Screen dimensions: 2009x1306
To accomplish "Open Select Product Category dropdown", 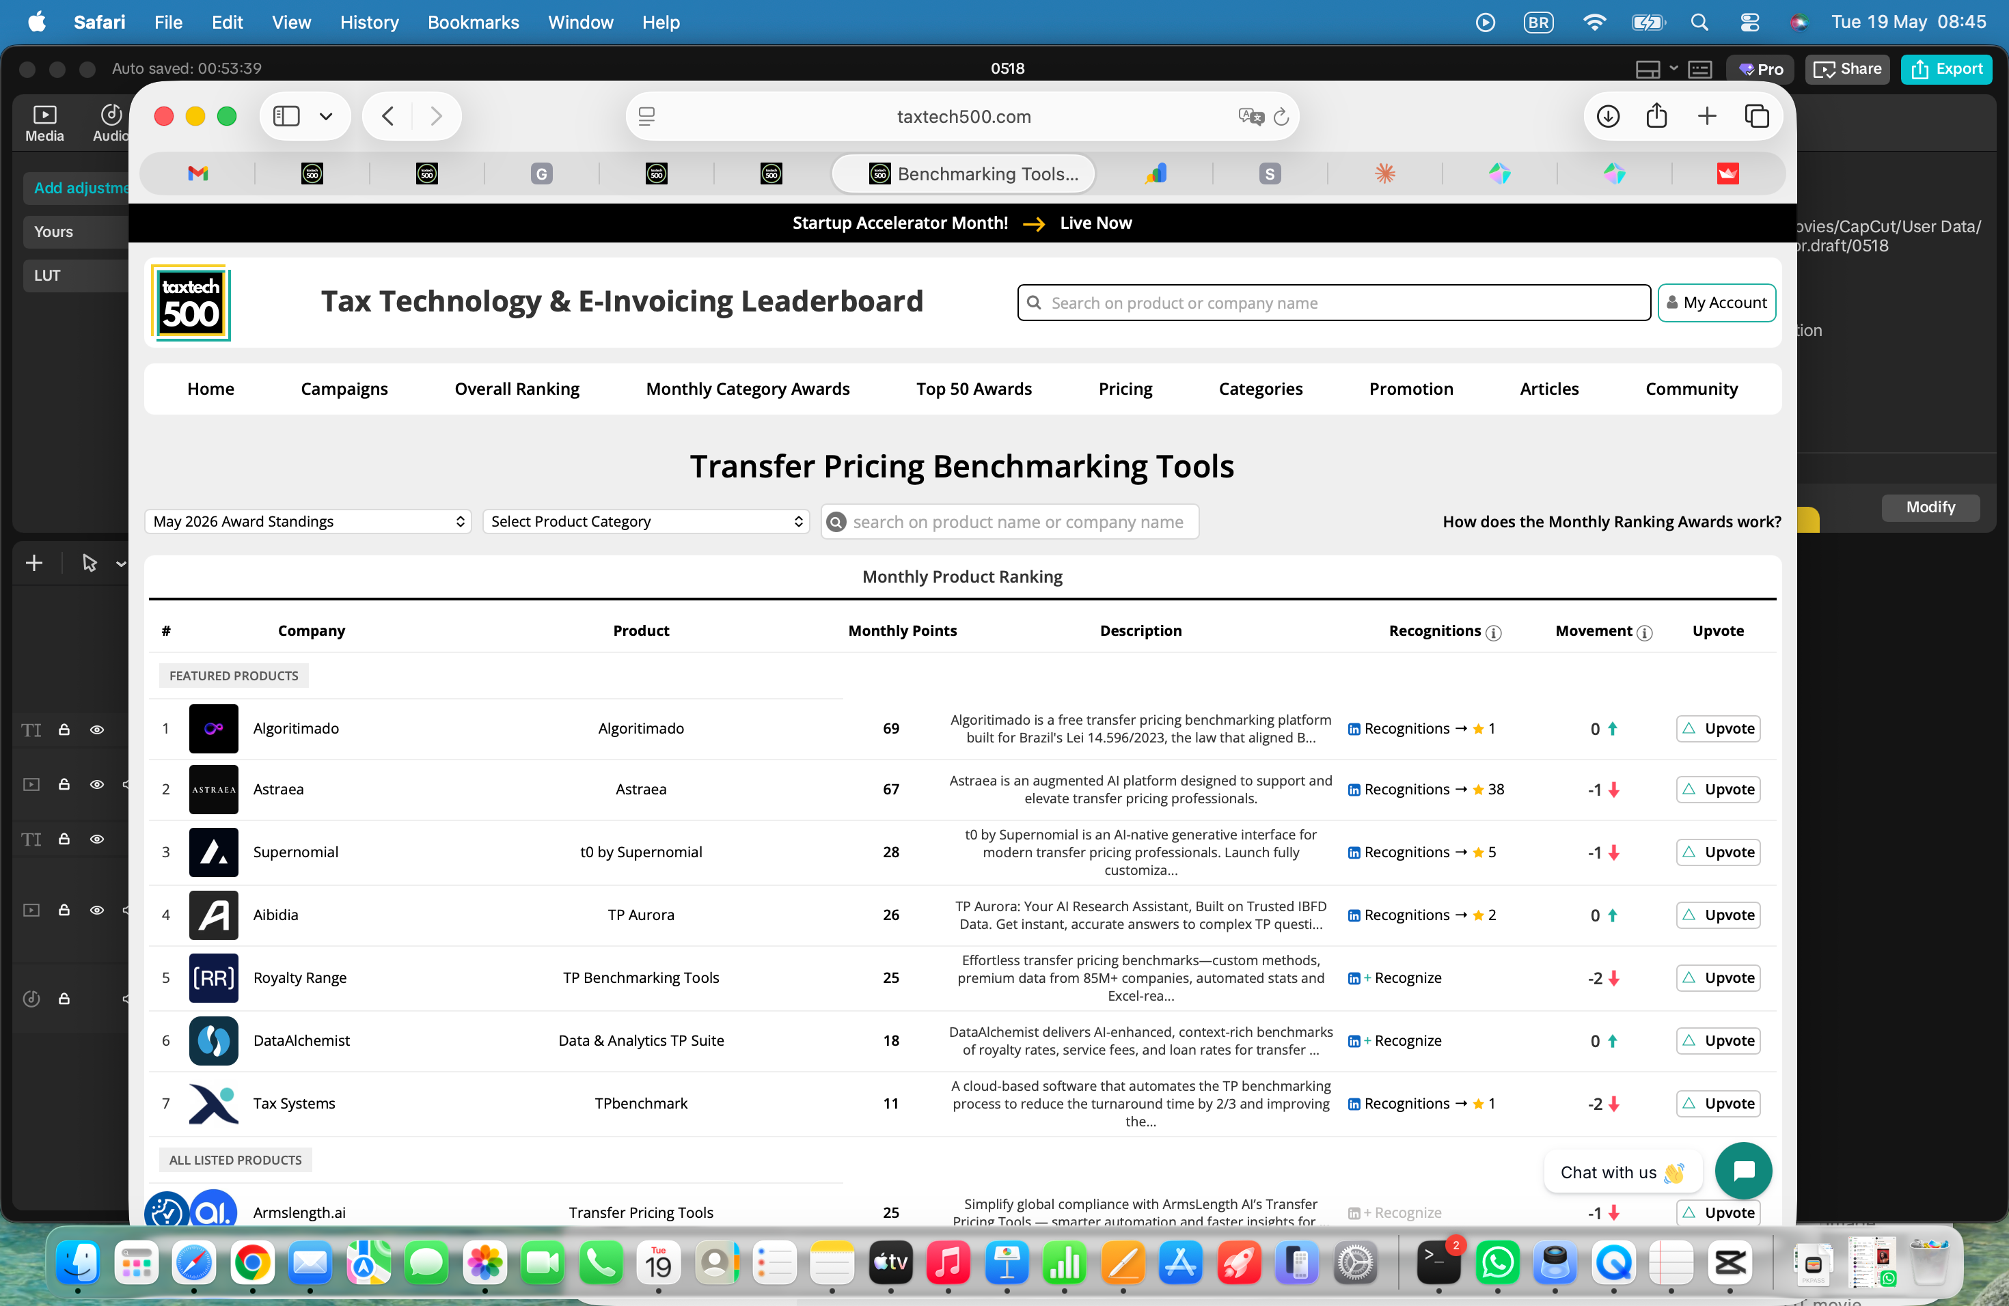I will click(646, 521).
